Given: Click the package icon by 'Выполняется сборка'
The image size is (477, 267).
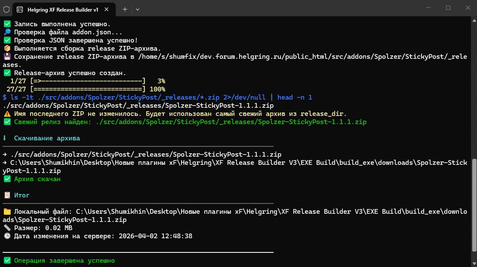Looking at the screenshot, I should coord(7,49).
